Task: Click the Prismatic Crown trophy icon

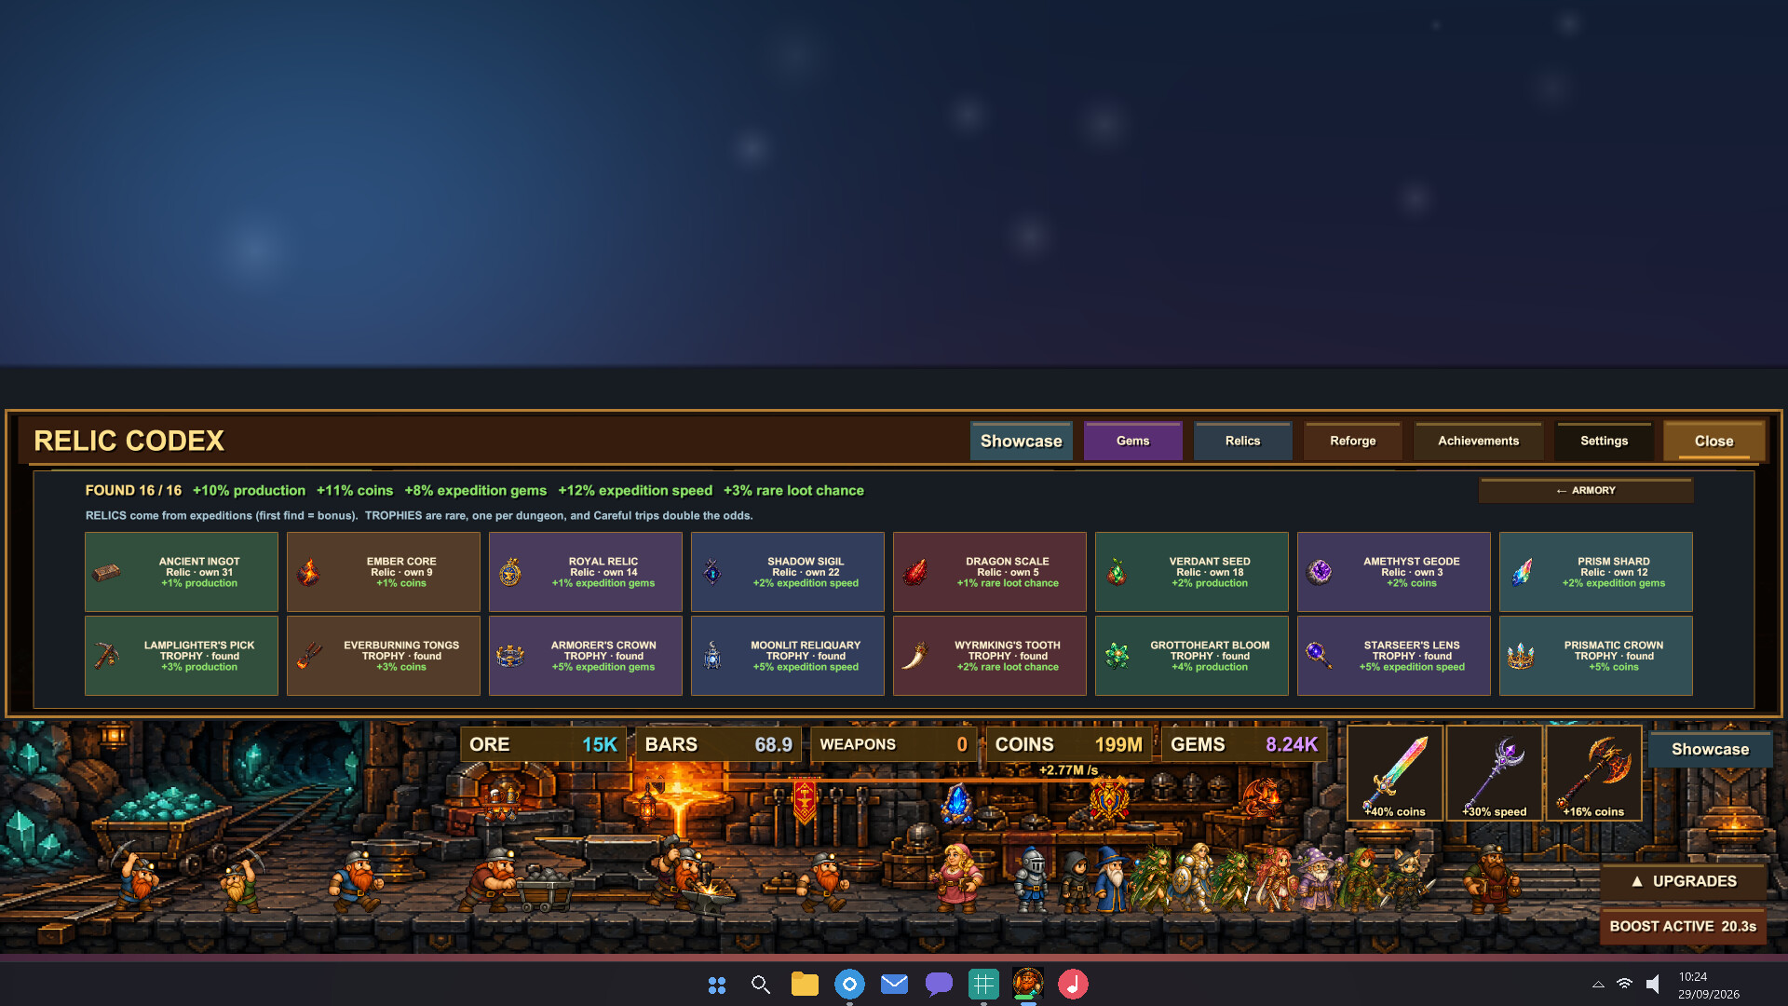Action: pyautogui.click(x=1521, y=656)
